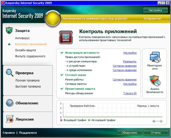Select Контроль приложений in the sidebar
Screen dimensions: 171x138
coord(31,44)
